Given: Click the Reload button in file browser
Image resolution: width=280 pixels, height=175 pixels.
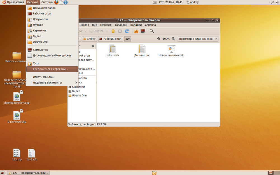Looking at the screenshot, I should pyautogui.click(x=127, y=31).
